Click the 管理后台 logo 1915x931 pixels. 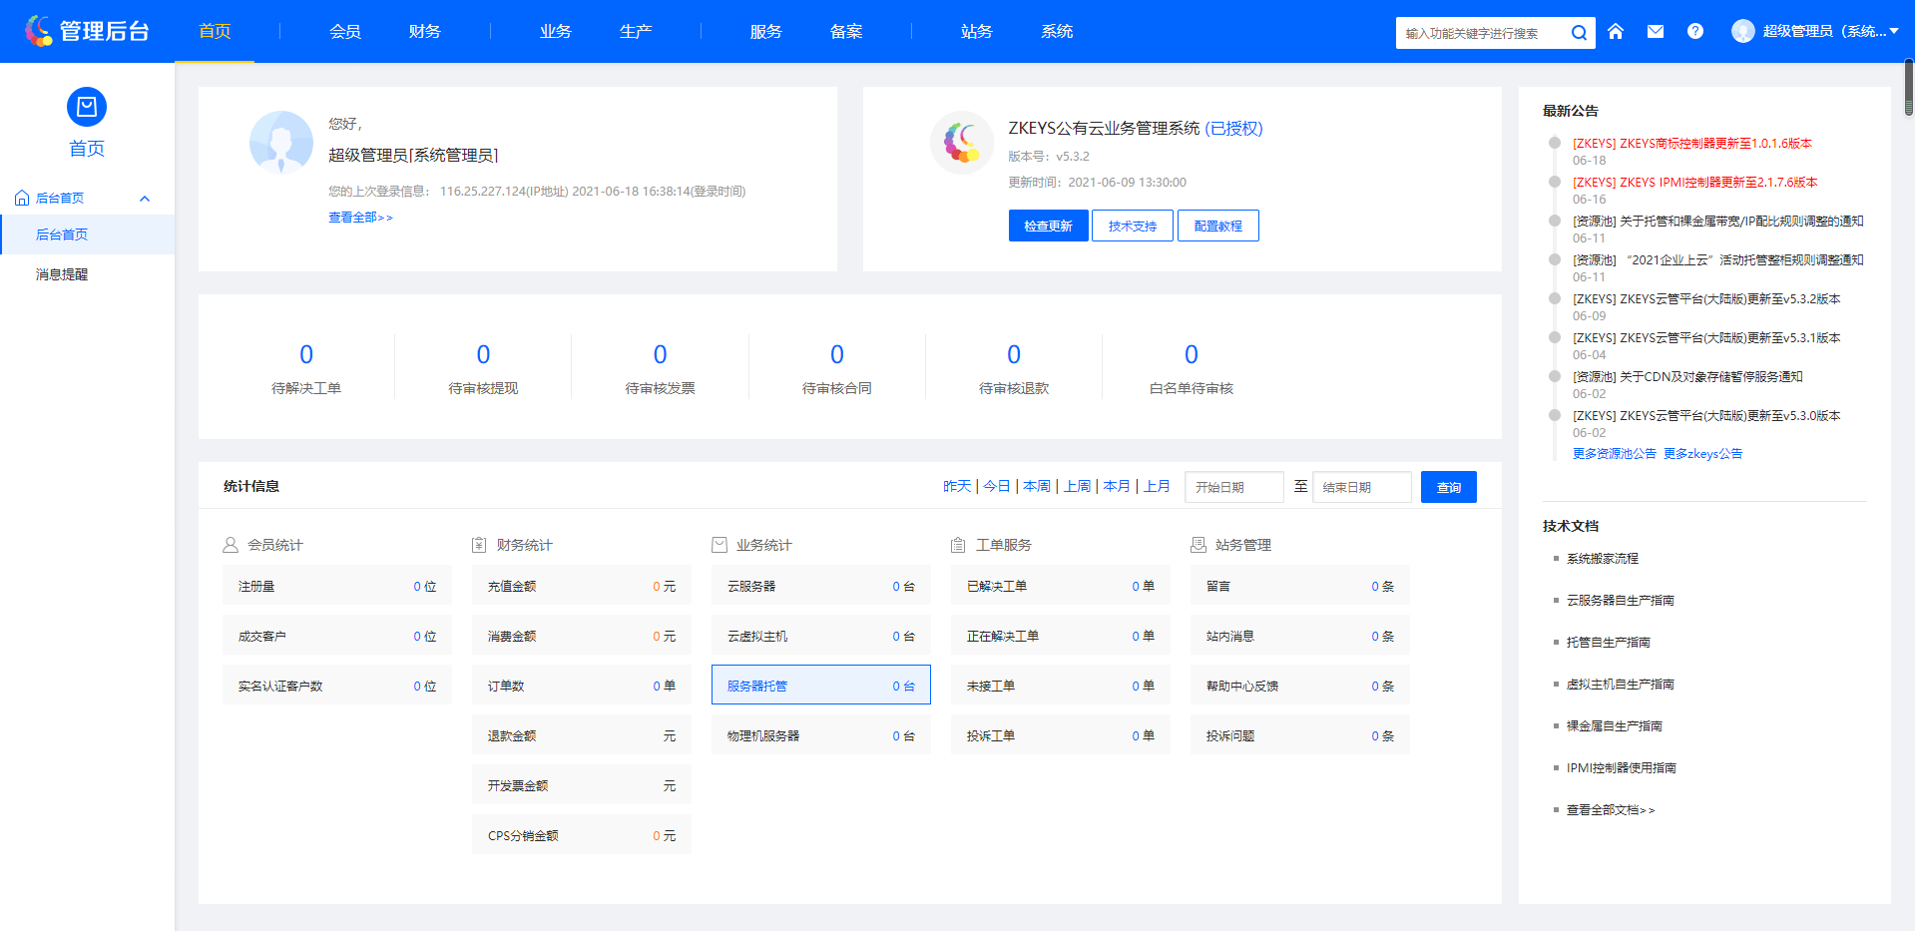(88, 31)
